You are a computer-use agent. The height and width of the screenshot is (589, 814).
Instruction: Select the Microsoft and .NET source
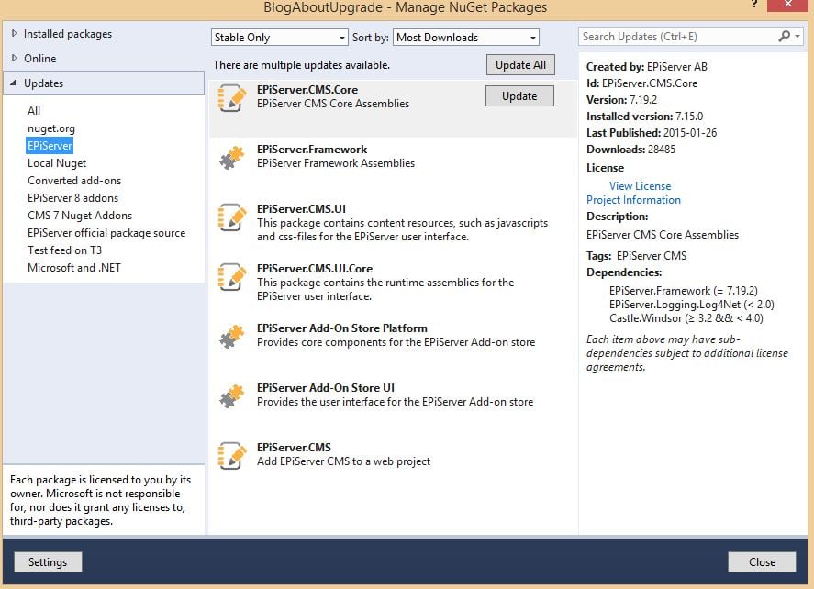(73, 267)
